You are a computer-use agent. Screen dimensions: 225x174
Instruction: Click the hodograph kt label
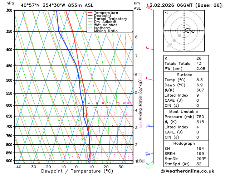166,13
